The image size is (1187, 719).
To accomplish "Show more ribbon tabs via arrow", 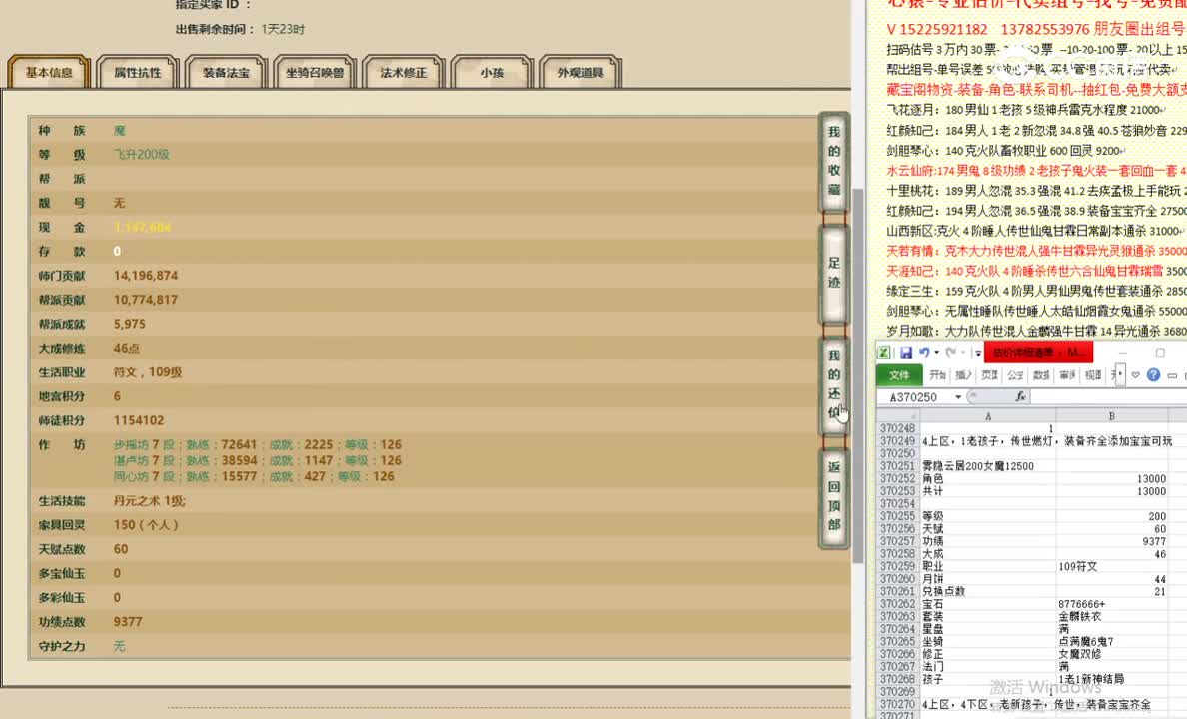I will coord(1120,375).
